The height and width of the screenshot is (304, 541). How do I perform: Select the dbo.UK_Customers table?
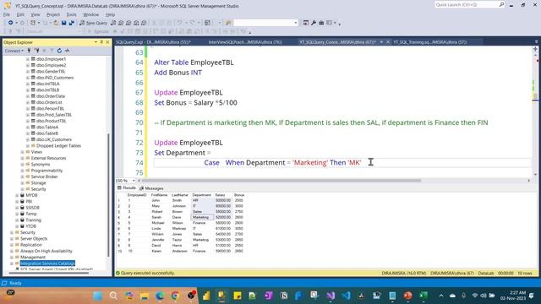pyautogui.click(x=54, y=139)
